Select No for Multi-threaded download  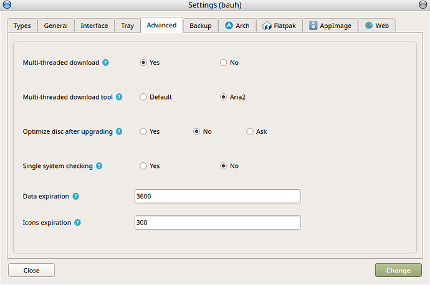click(224, 63)
